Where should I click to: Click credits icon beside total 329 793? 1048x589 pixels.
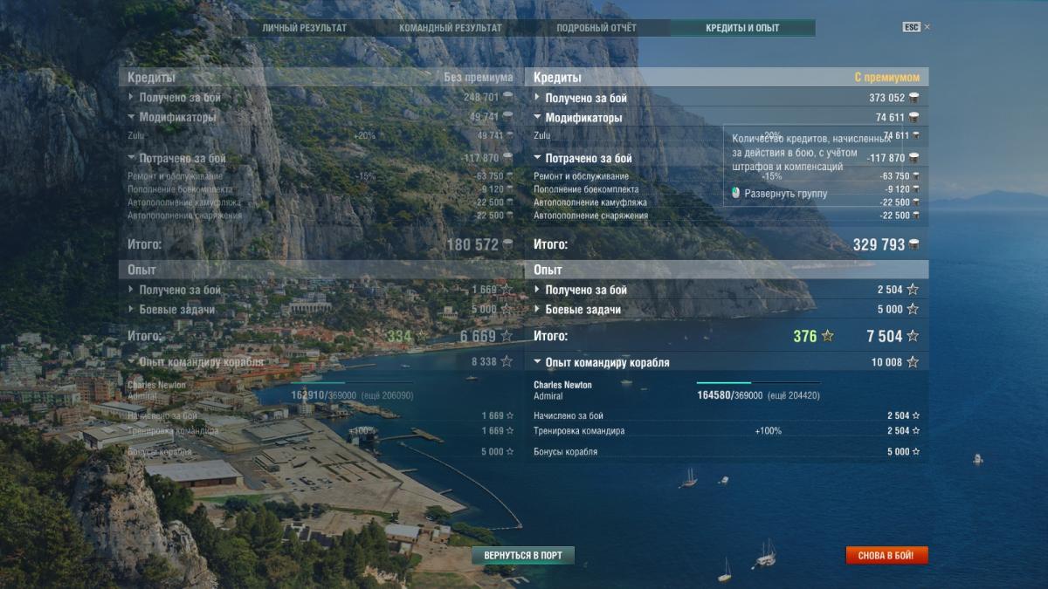(x=914, y=245)
